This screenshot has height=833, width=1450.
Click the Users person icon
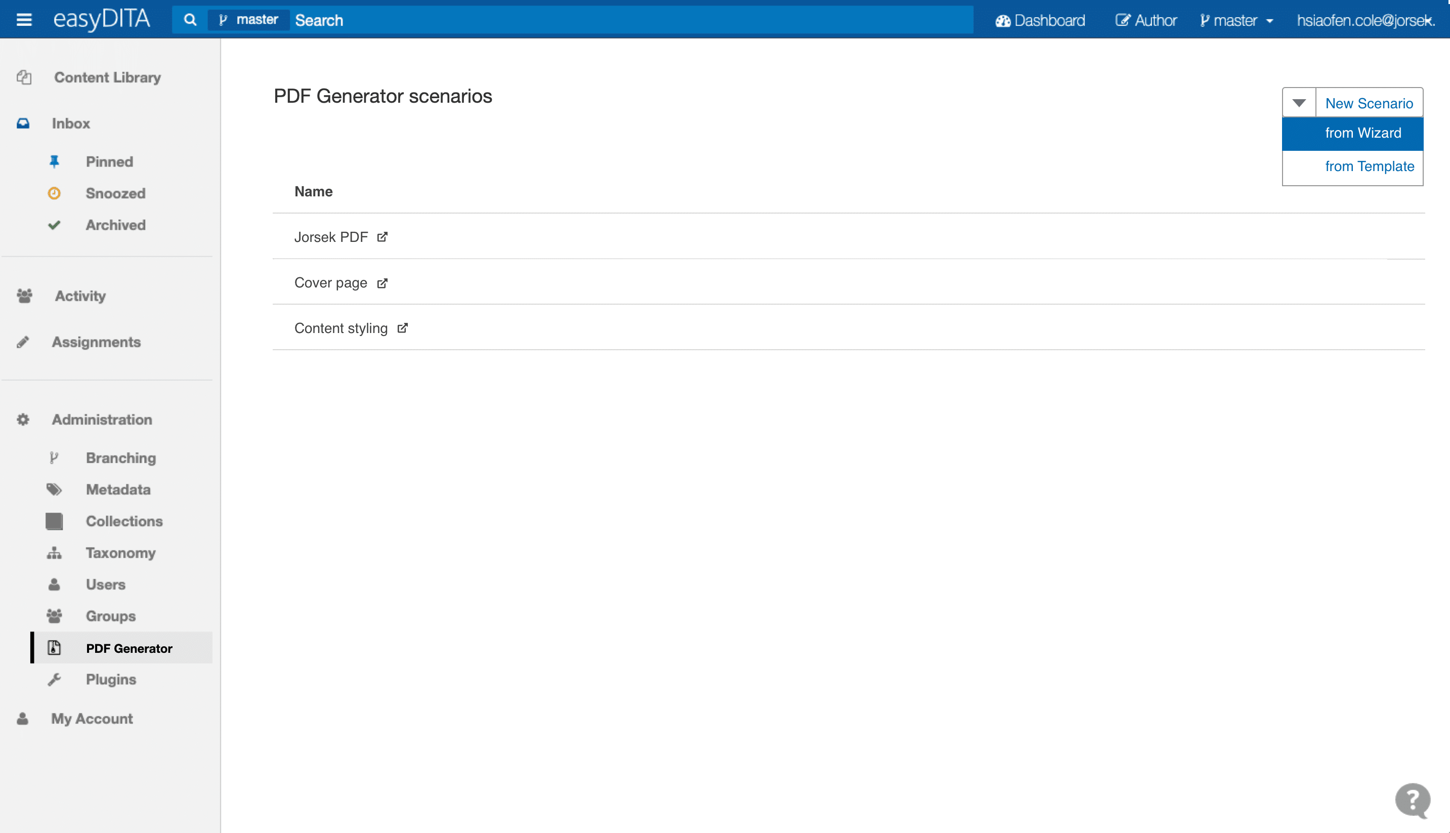point(54,584)
